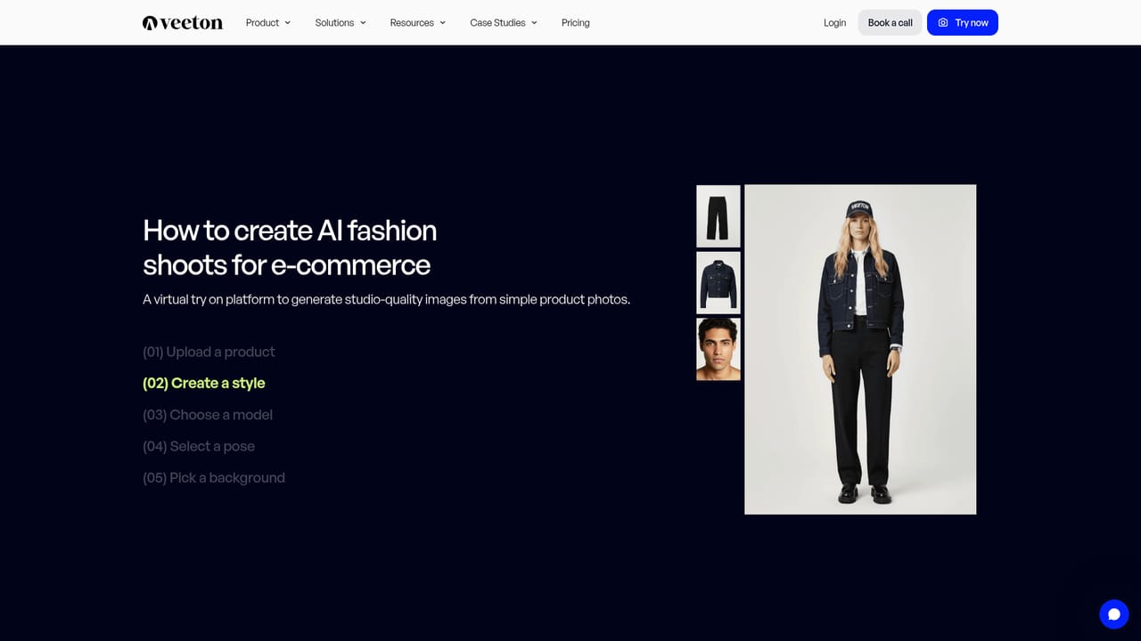
Task: Go to the Pricing page
Action: (576, 23)
